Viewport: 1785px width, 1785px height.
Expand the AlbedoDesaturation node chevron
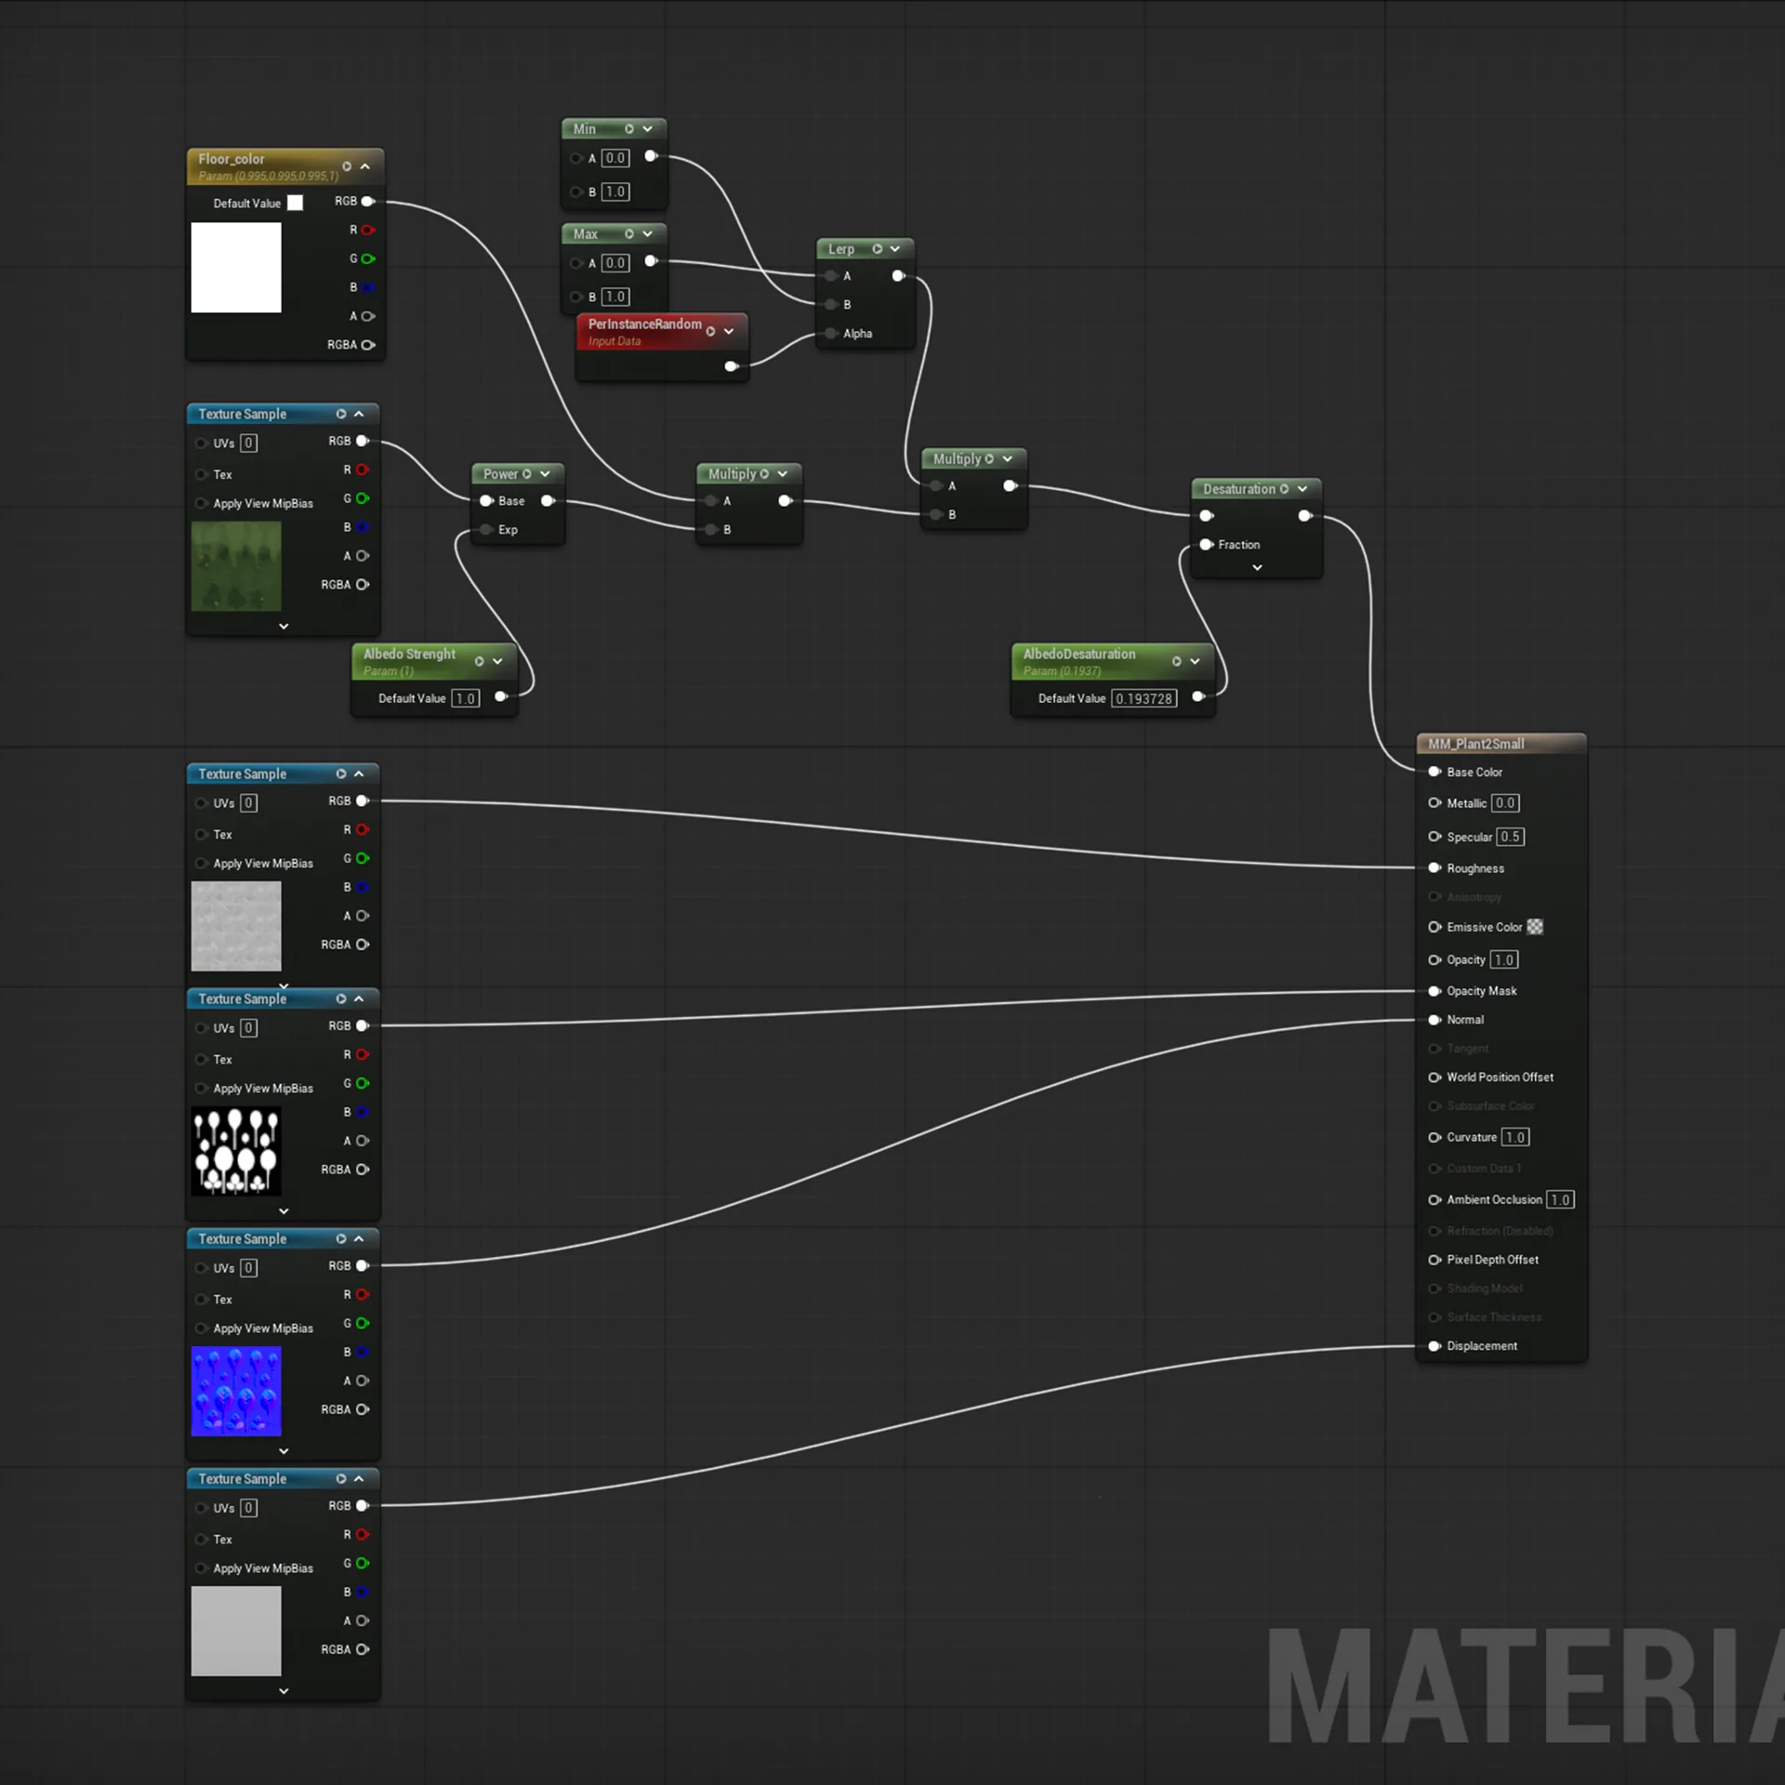1195,662
